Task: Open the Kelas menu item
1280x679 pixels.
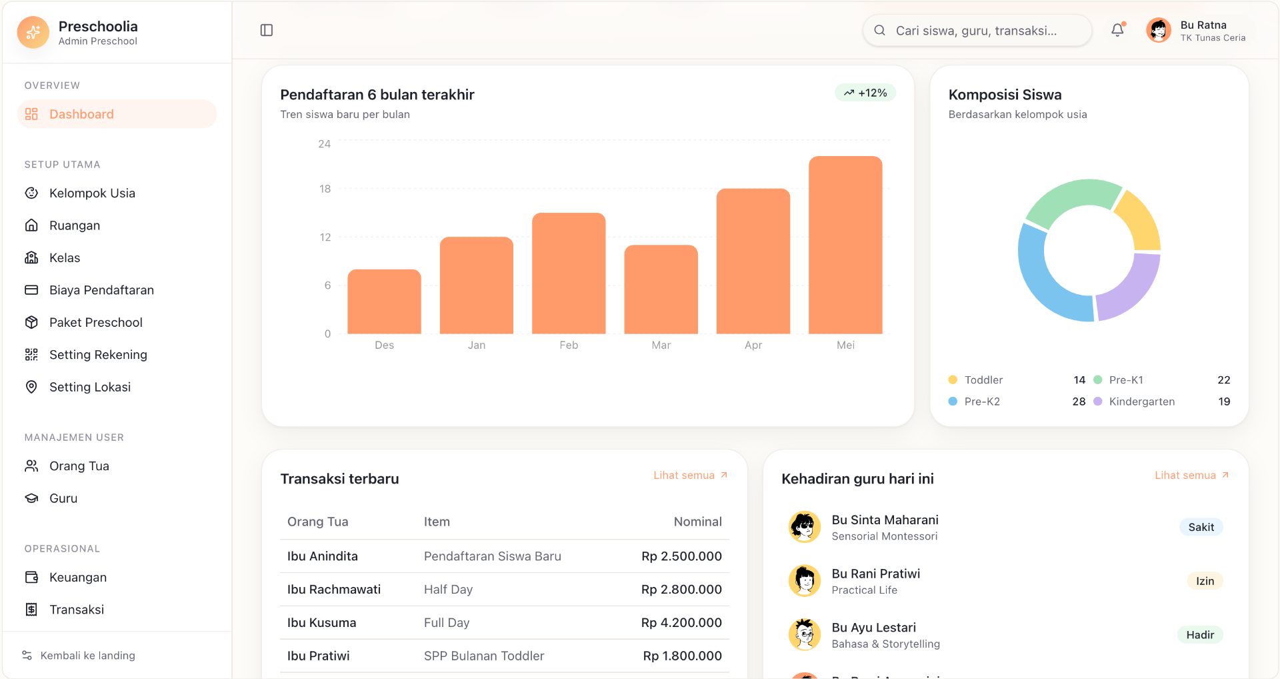Action: tap(117, 257)
